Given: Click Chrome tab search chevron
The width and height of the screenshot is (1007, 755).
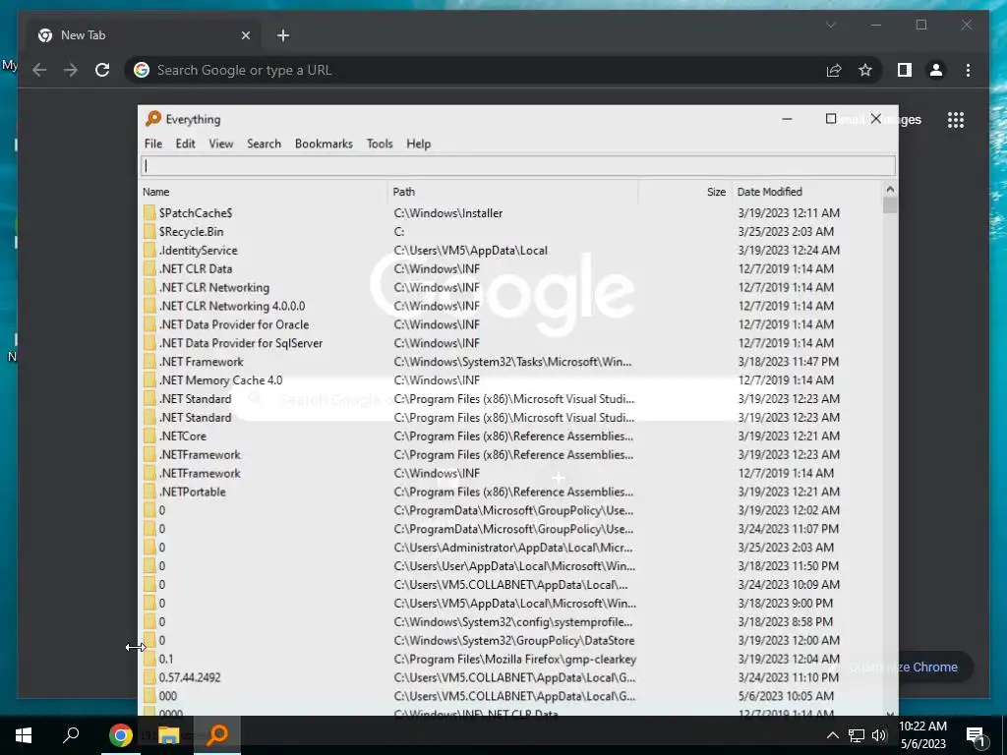Looking at the screenshot, I should point(830,25).
